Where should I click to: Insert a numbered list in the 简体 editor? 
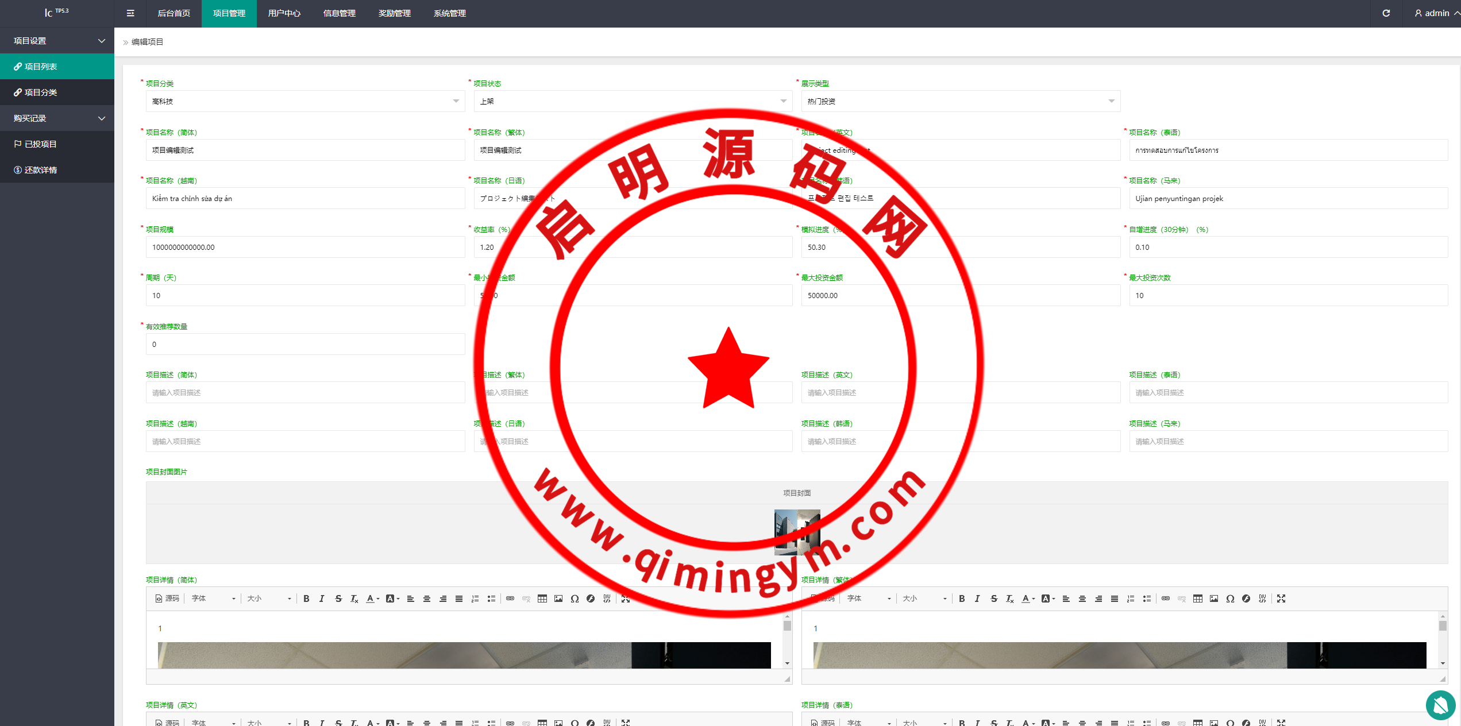click(475, 598)
